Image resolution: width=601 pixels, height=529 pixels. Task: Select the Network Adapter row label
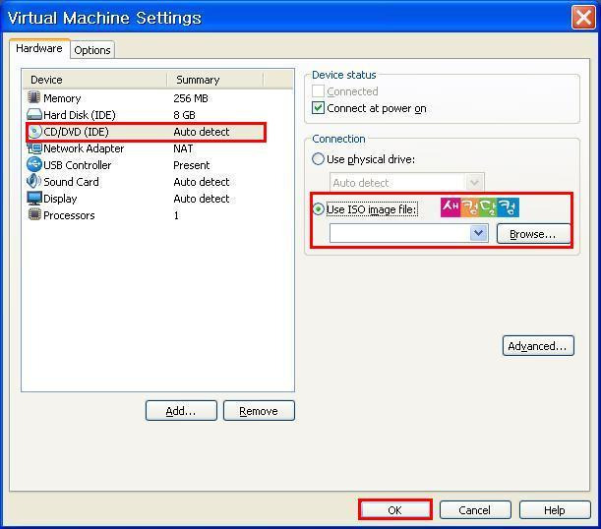point(84,148)
